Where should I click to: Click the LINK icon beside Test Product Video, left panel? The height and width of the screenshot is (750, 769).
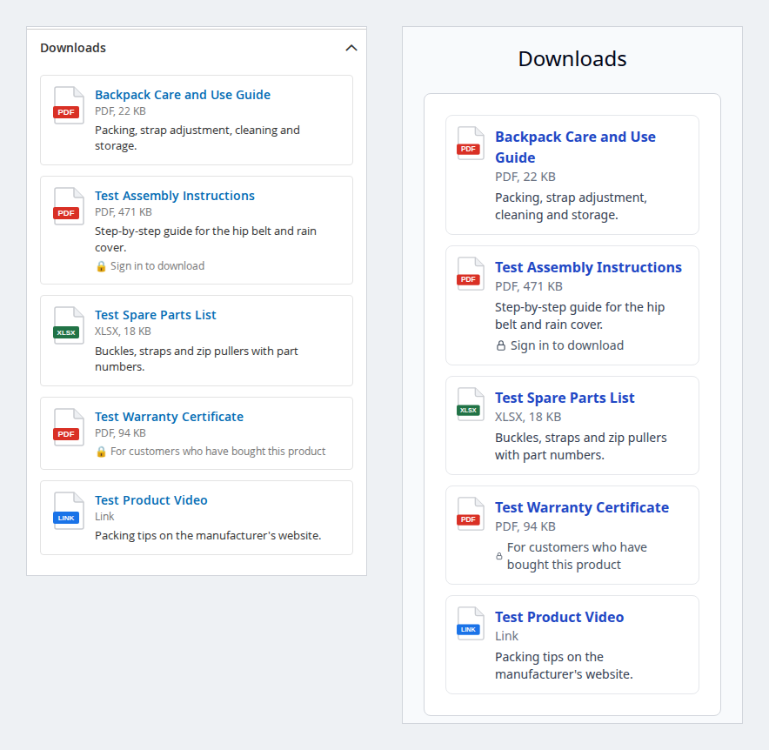coord(68,511)
